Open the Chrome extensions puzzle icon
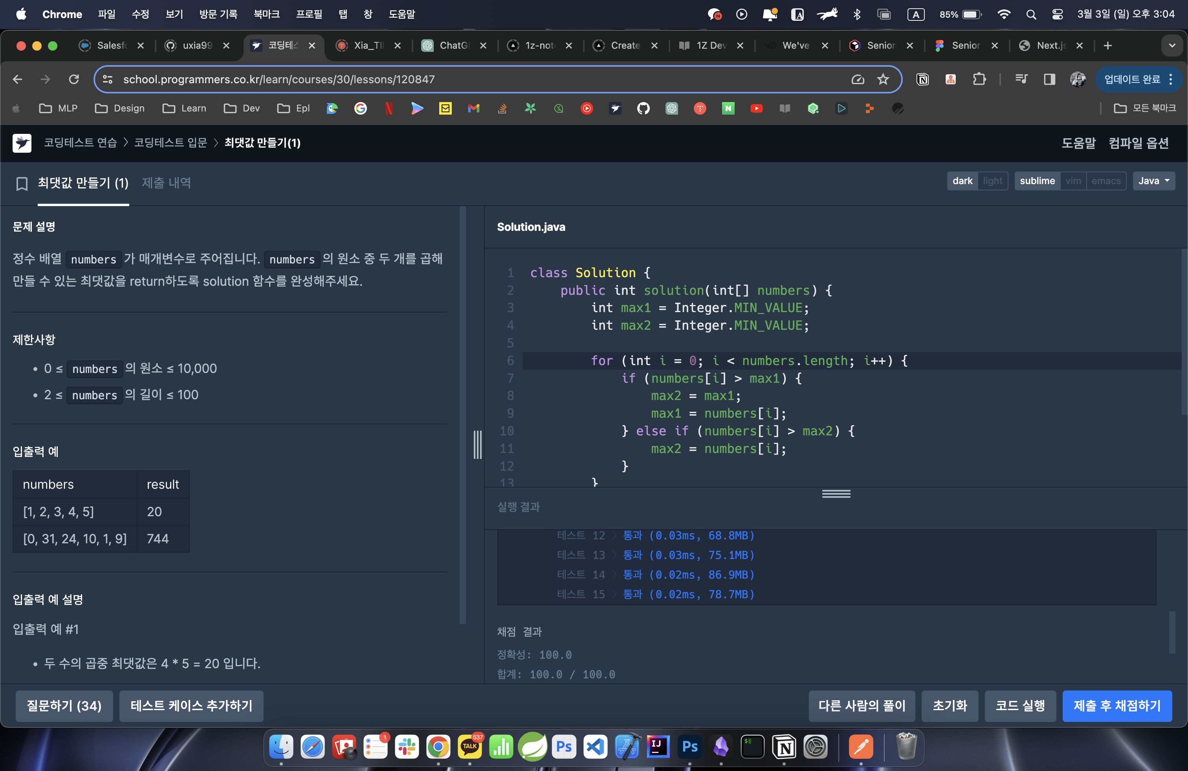Image resolution: width=1188 pixels, height=771 pixels. point(979,79)
